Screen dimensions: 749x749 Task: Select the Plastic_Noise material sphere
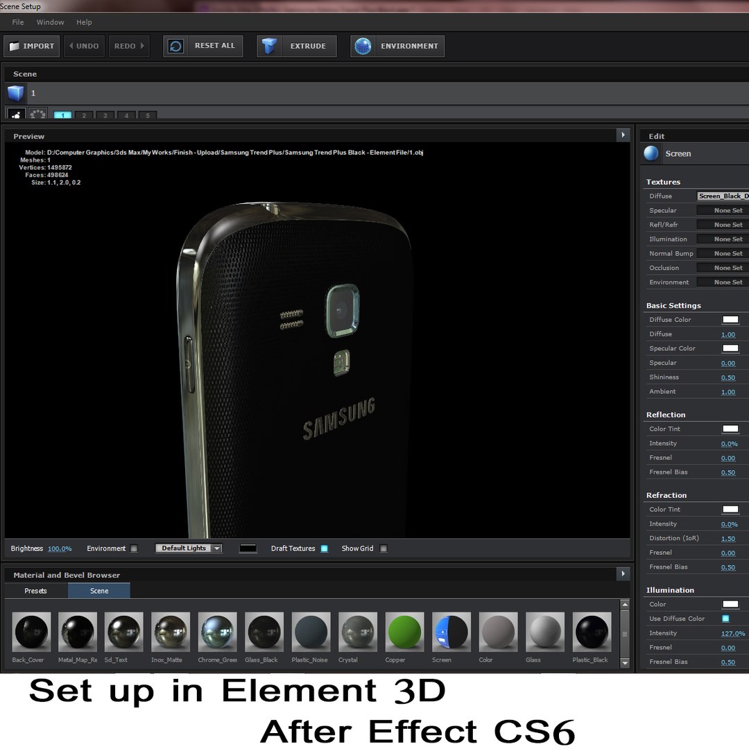[311, 632]
